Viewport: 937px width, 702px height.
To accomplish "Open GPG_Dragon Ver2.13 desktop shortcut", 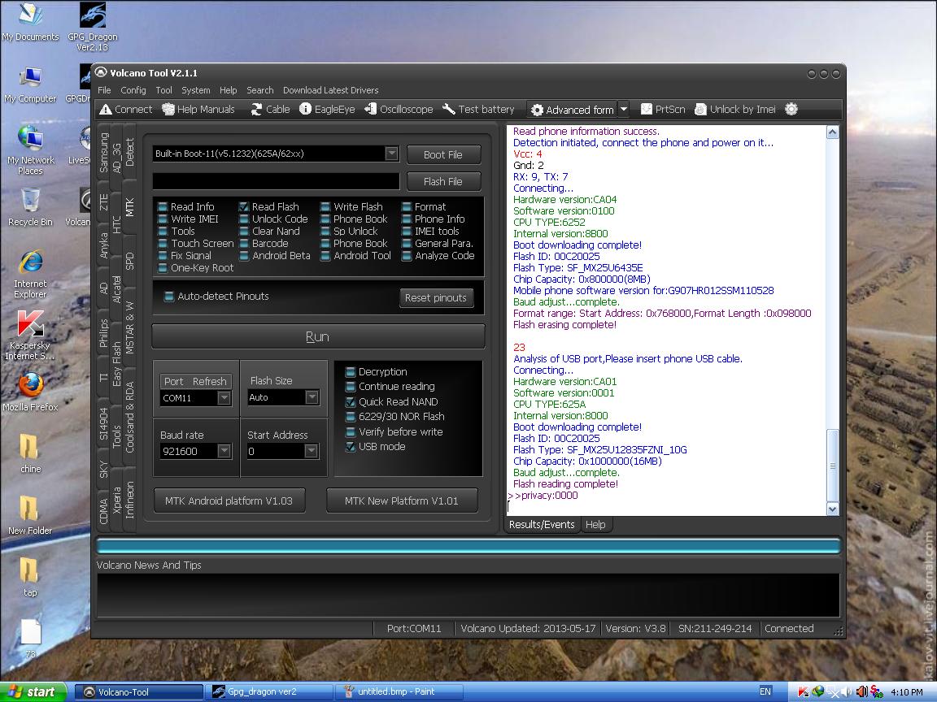I will (x=93, y=27).
